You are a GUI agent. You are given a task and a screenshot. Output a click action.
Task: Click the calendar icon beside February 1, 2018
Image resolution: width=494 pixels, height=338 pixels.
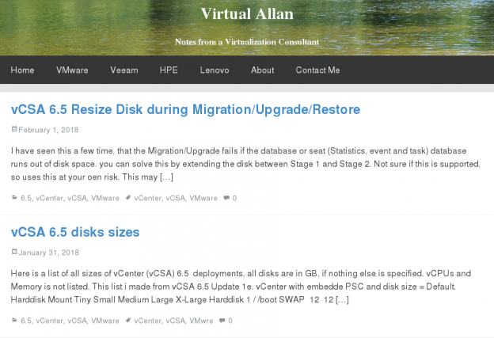tap(13, 128)
